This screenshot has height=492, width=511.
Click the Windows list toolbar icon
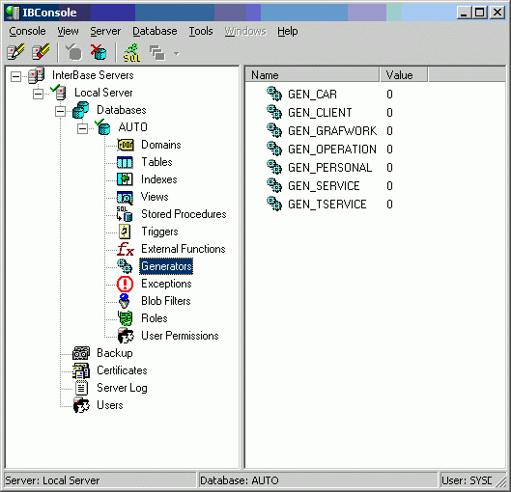click(157, 53)
